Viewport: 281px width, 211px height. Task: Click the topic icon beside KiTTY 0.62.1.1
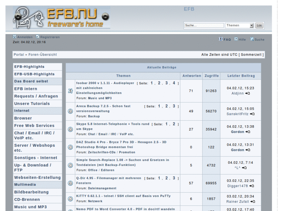(x=71, y=199)
